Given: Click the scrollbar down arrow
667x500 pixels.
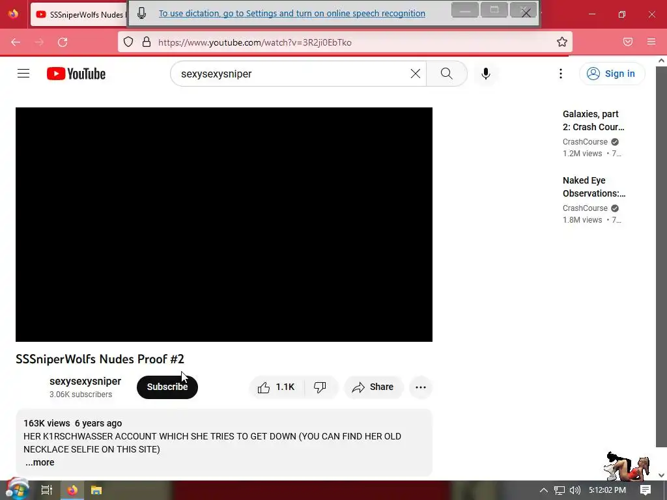Looking at the screenshot, I should pyautogui.click(x=661, y=475).
